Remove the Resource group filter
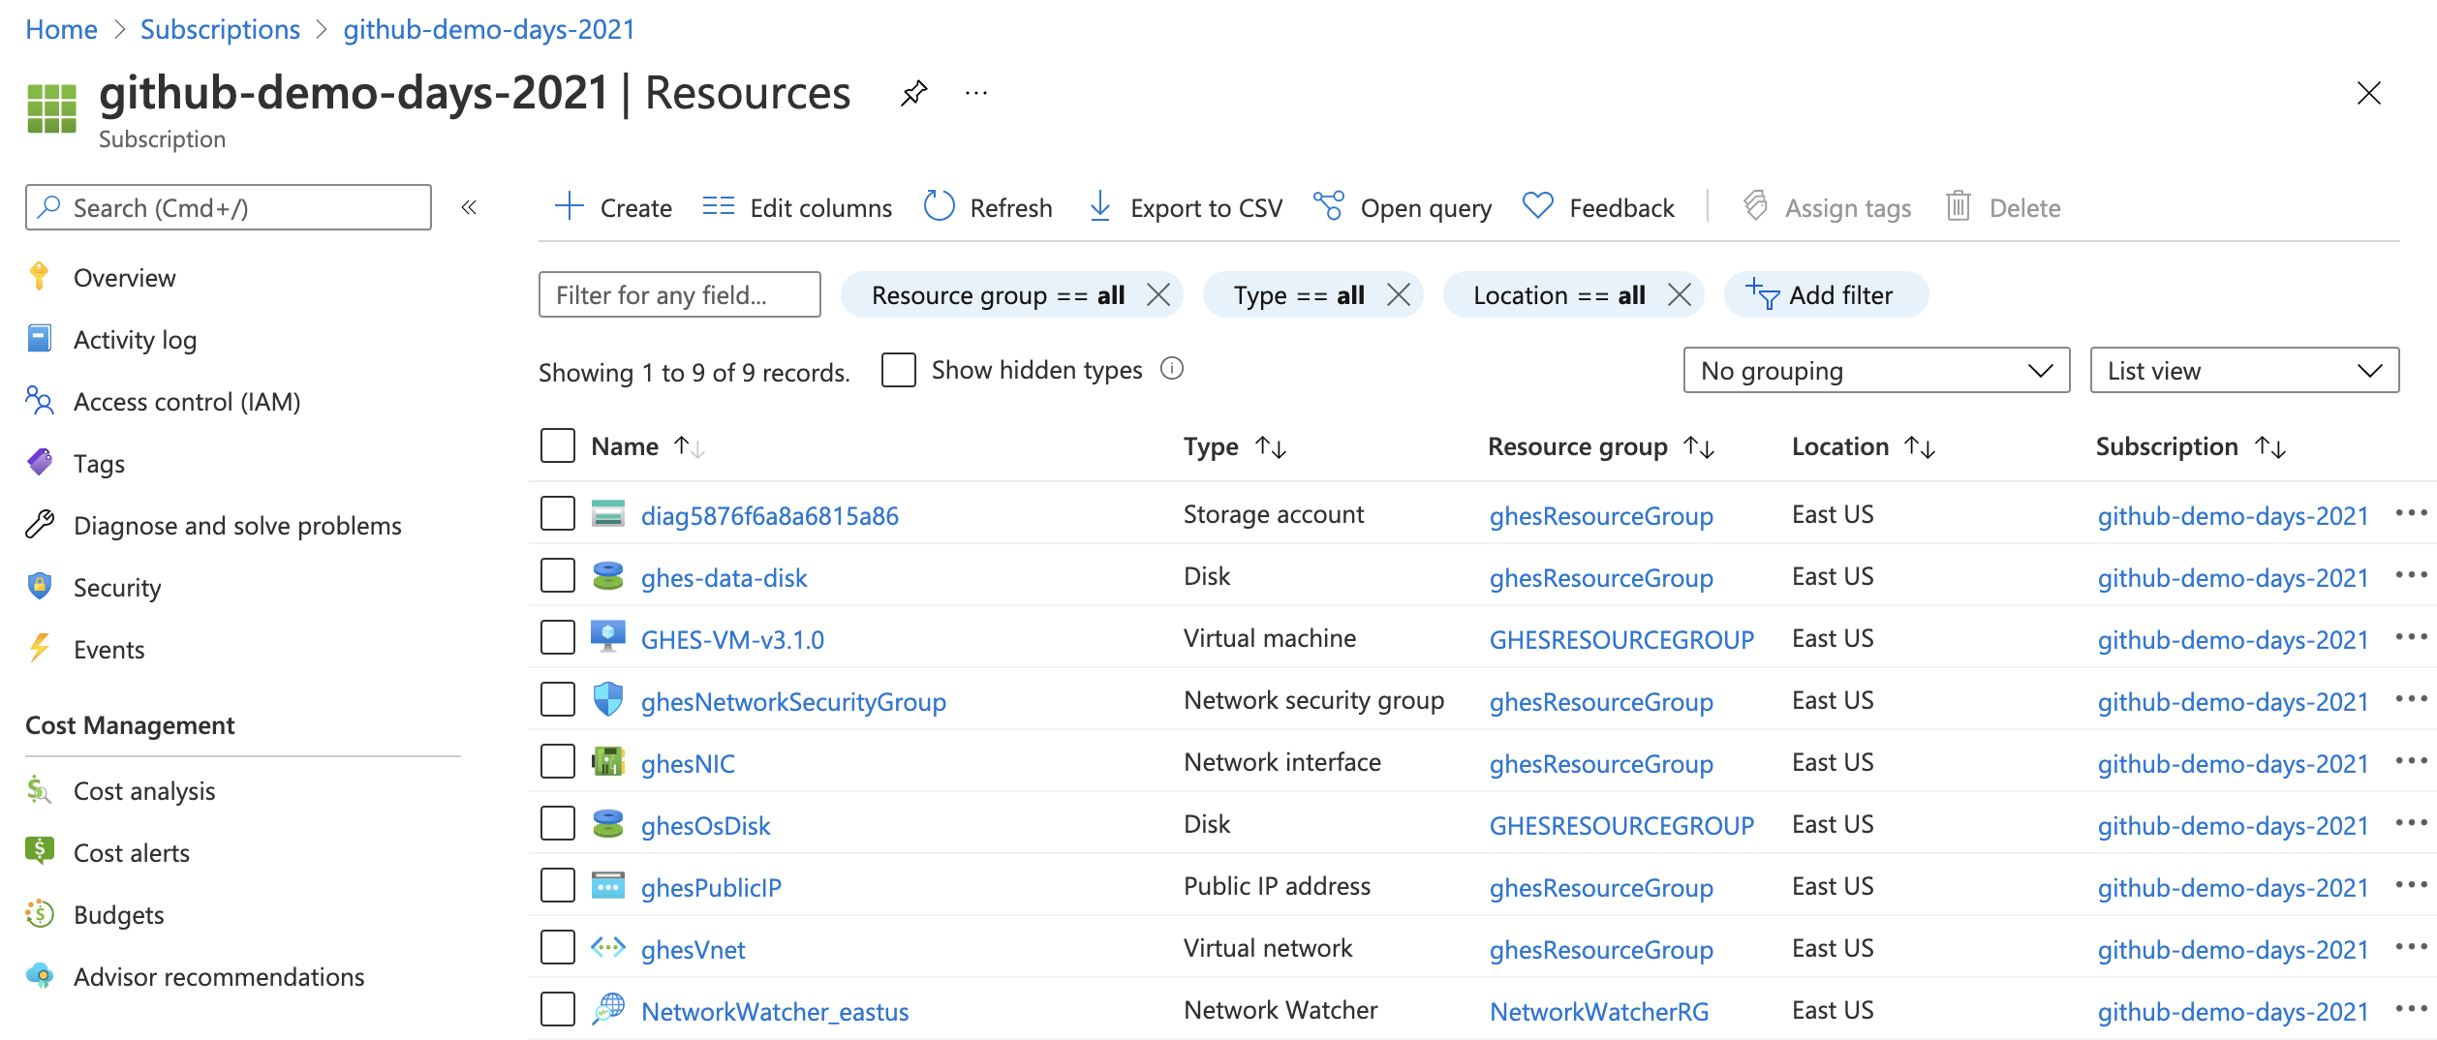2437x1040 pixels. point(1158,294)
